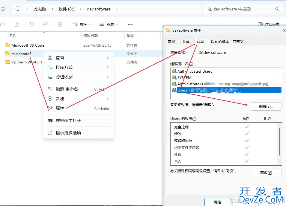This screenshot has width=286, height=206.
Task: Click the 编辑(E)... button
Action: coord(266,106)
